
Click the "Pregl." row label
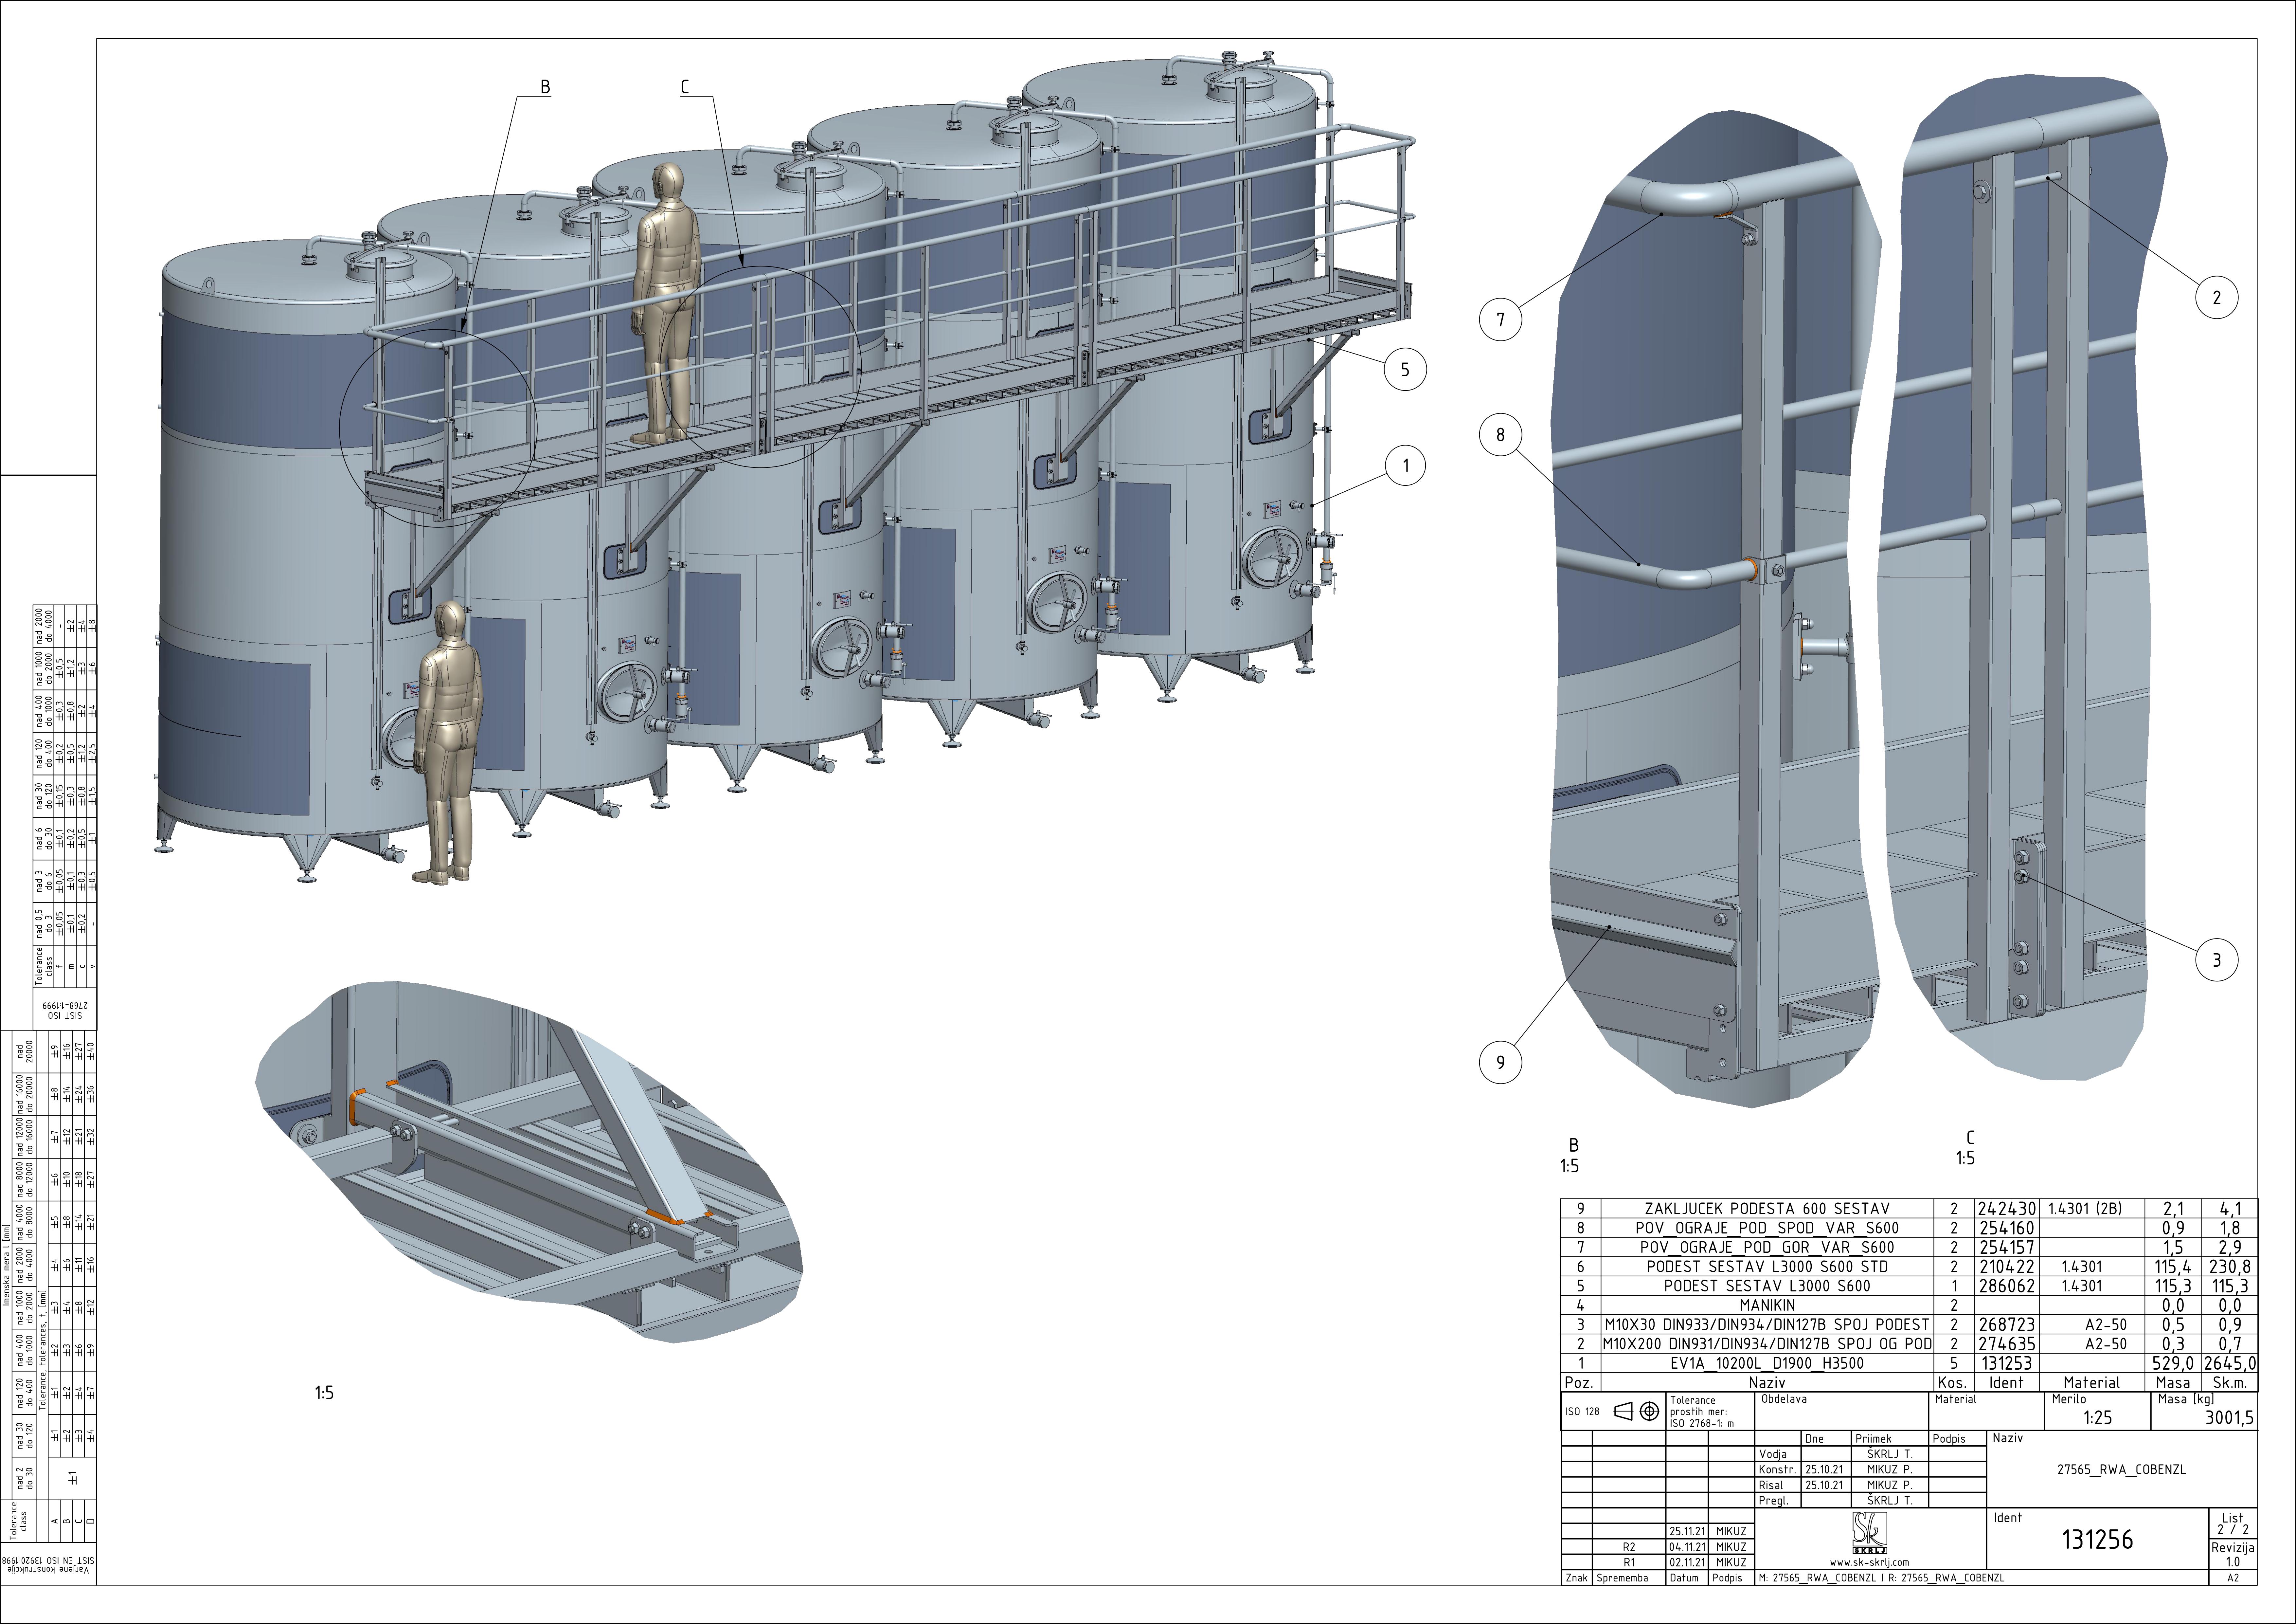pos(1773,1501)
